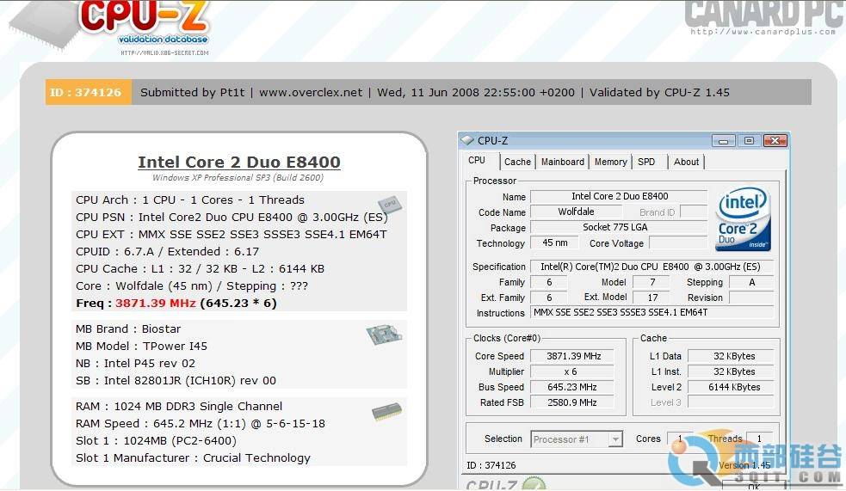846x491 pixels.
Task: Click the SB : Intel 82801JR line
Action: 176,381
